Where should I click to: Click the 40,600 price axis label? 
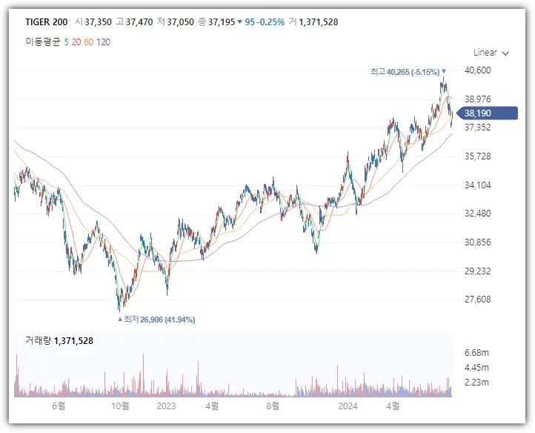tap(477, 70)
